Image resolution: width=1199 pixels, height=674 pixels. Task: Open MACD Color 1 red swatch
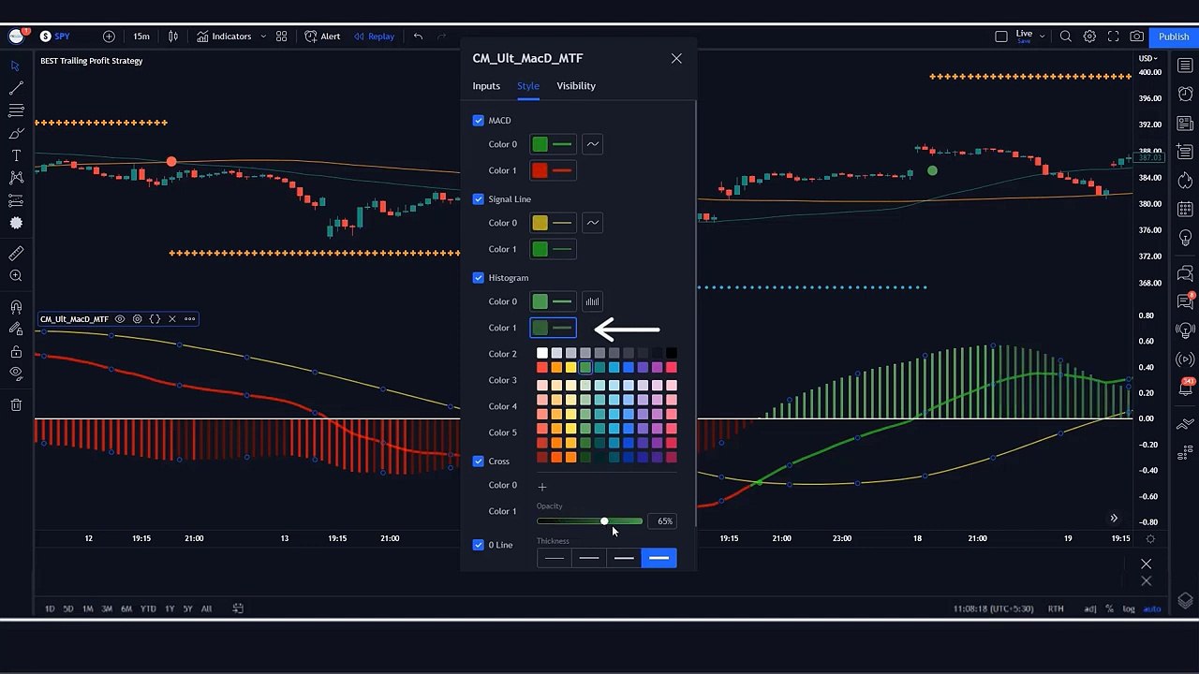(x=540, y=170)
